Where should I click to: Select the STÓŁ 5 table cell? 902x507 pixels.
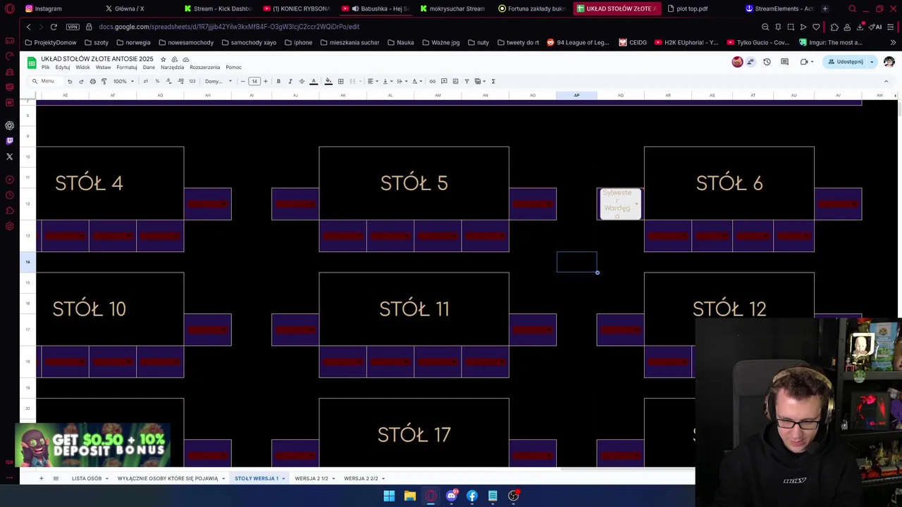(x=414, y=183)
